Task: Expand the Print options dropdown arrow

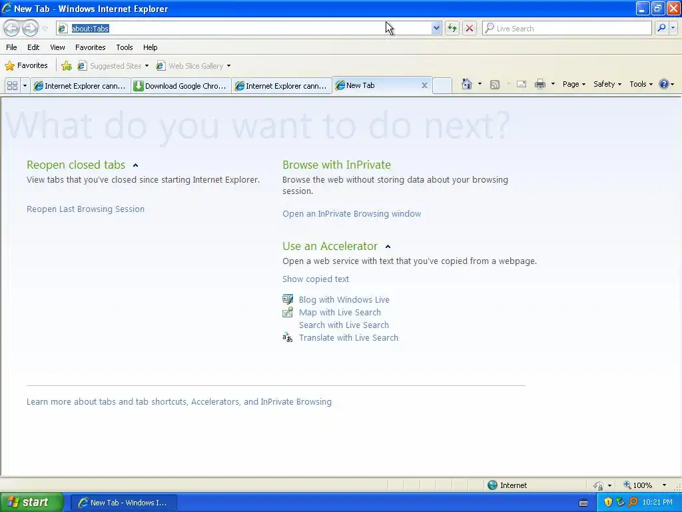Action: (x=553, y=84)
